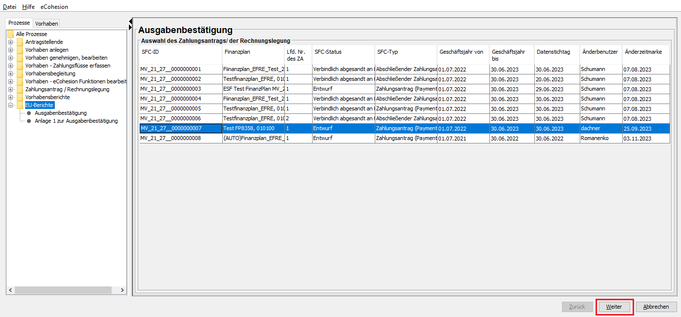Click the Abbrechen button
The height and width of the screenshot is (317, 681).
point(656,307)
